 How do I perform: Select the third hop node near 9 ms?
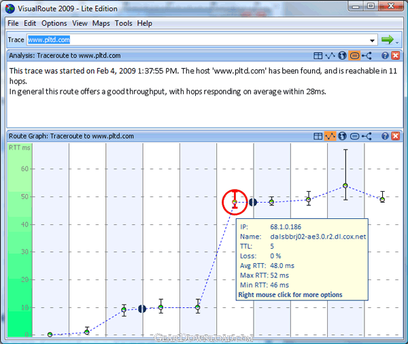coord(124,309)
